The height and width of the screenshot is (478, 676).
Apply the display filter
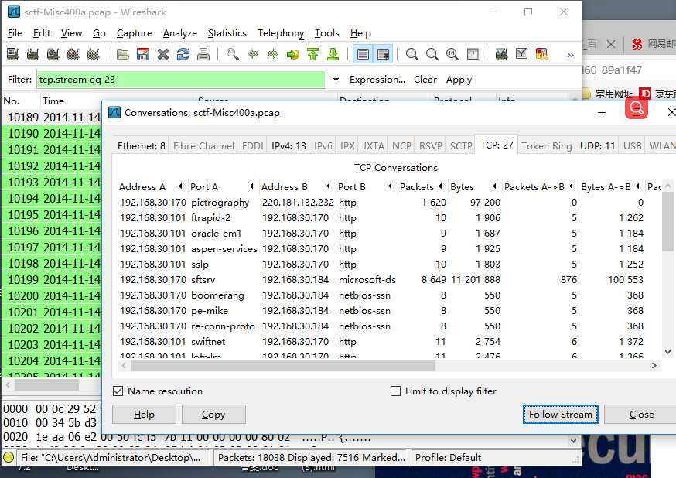tap(459, 80)
